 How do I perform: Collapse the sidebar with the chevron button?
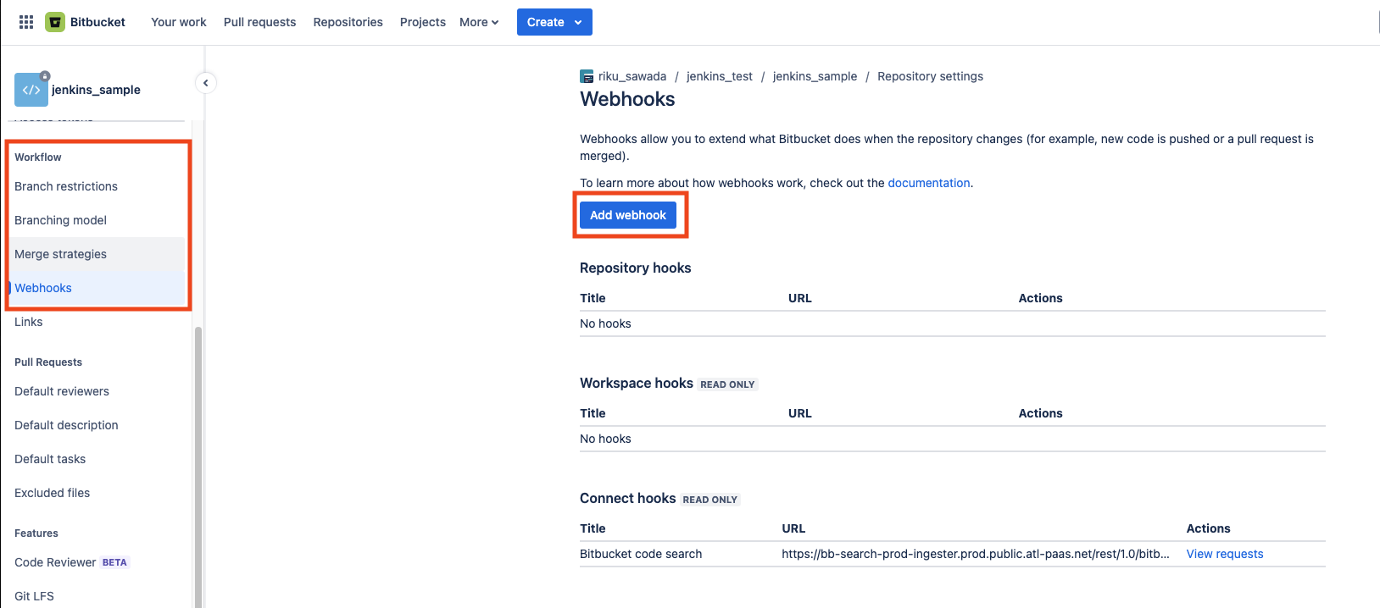(x=205, y=83)
